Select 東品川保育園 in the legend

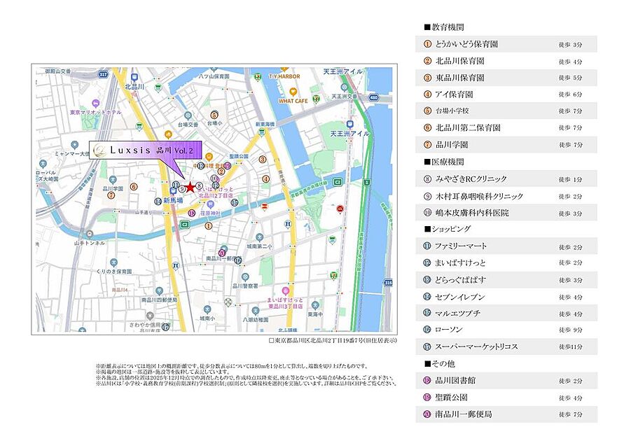460,78
